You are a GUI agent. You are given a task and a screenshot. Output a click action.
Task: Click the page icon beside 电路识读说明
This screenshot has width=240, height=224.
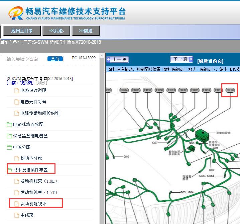(16, 90)
